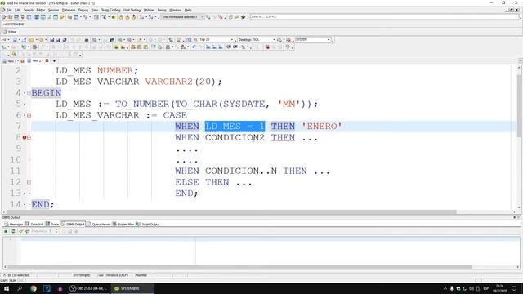523x294 pixels.
Task: Click the 'ENERO' string on line 7
Action: (321, 127)
